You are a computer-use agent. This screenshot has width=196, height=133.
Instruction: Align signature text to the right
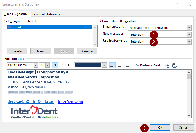(127, 65)
